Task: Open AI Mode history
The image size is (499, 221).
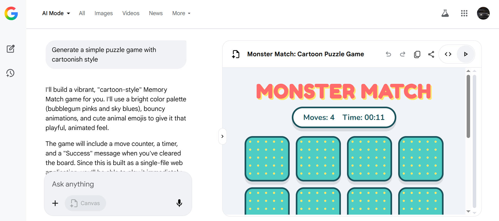Action: (x=10, y=73)
